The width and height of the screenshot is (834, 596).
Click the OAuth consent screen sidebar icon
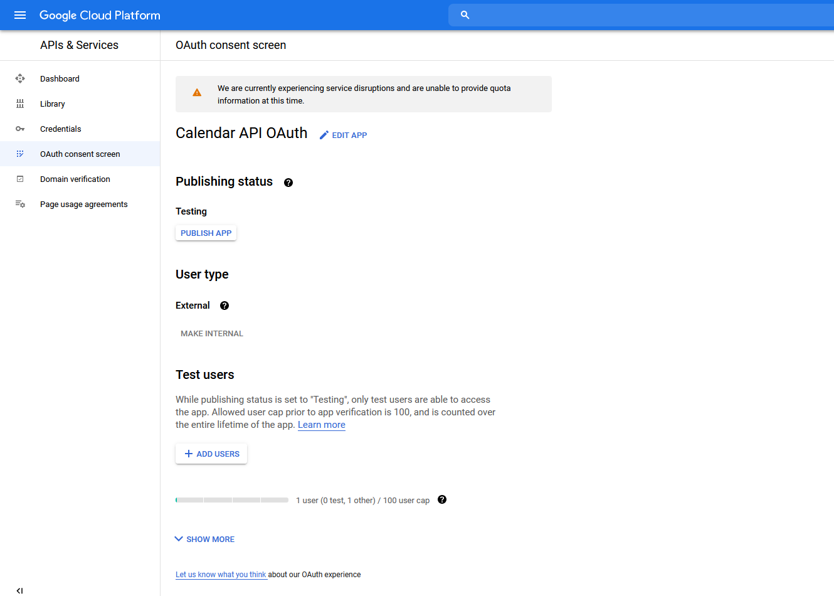click(20, 154)
